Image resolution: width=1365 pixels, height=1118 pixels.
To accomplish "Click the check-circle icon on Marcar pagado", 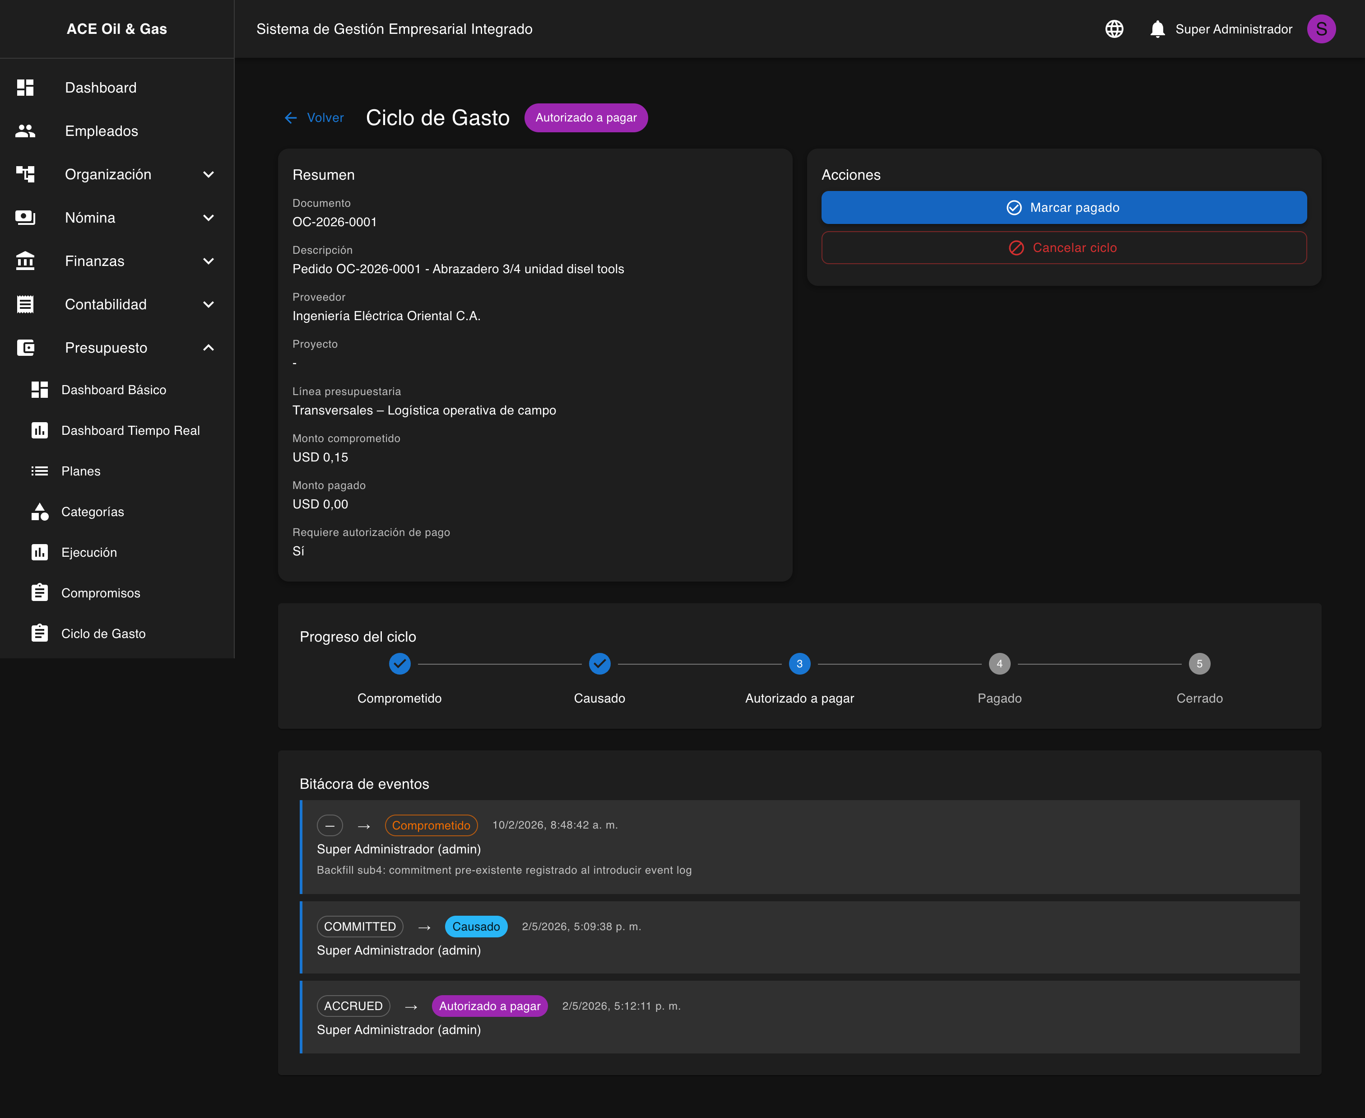I will pyautogui.click(x=1014, y=207).
